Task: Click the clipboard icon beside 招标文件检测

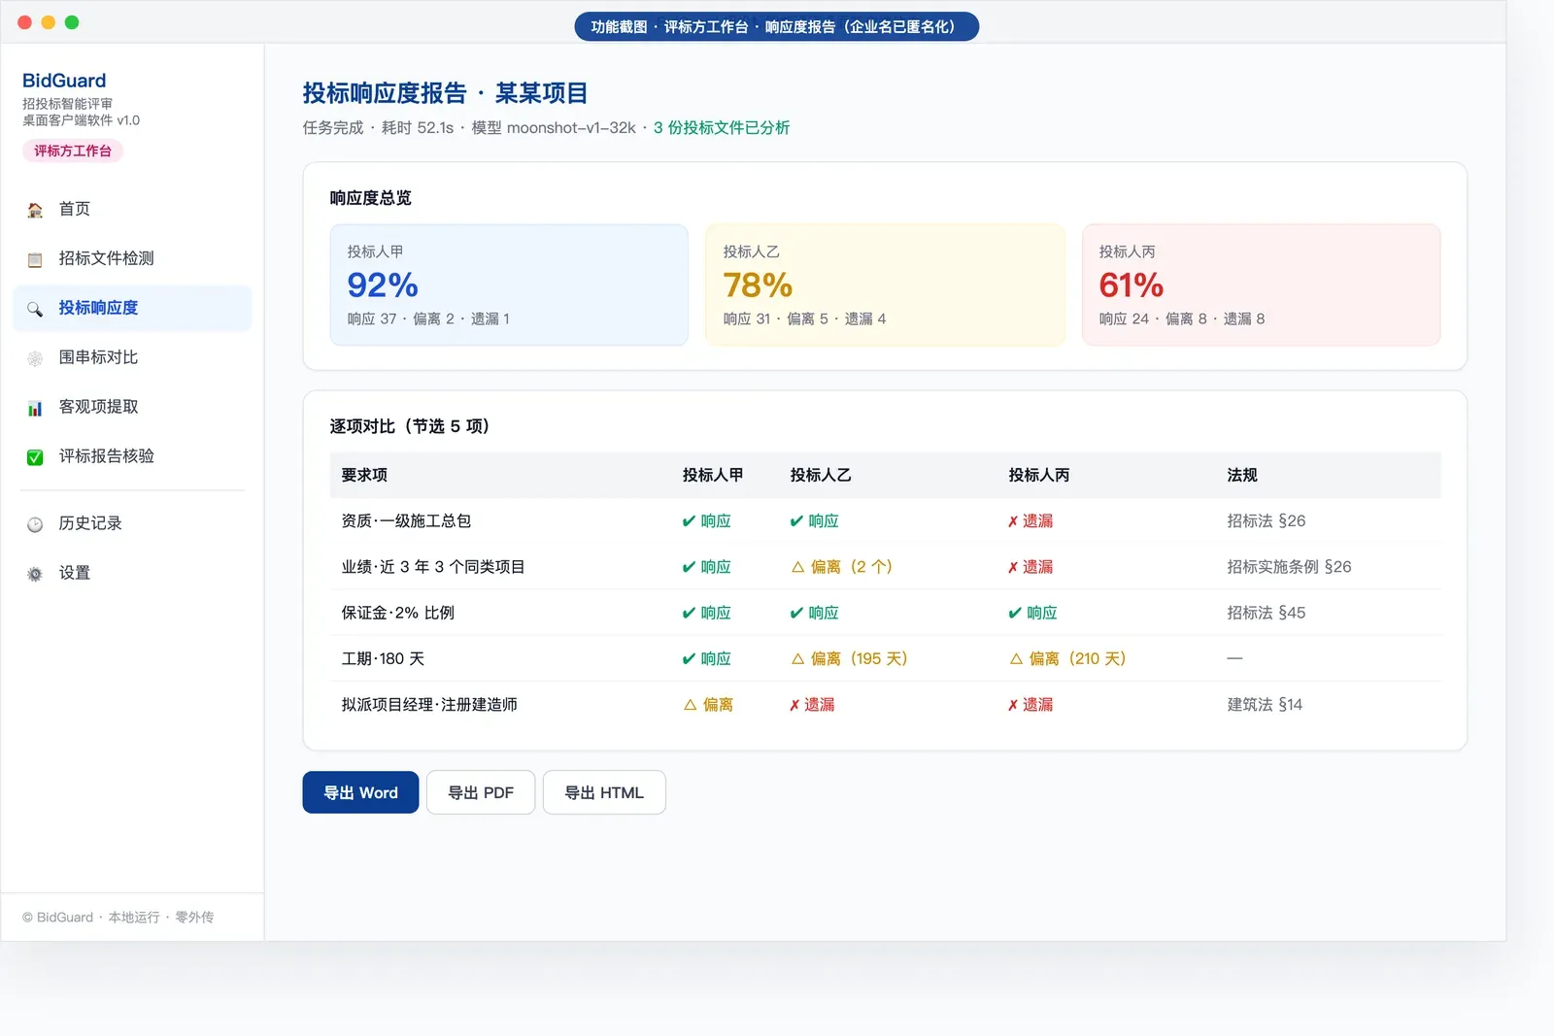Action: tap(35, 259)
